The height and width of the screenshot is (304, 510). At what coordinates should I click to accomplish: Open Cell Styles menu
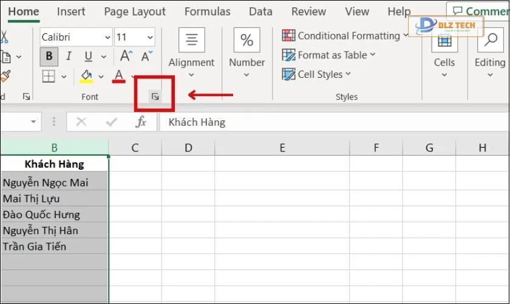coord(316,74)
